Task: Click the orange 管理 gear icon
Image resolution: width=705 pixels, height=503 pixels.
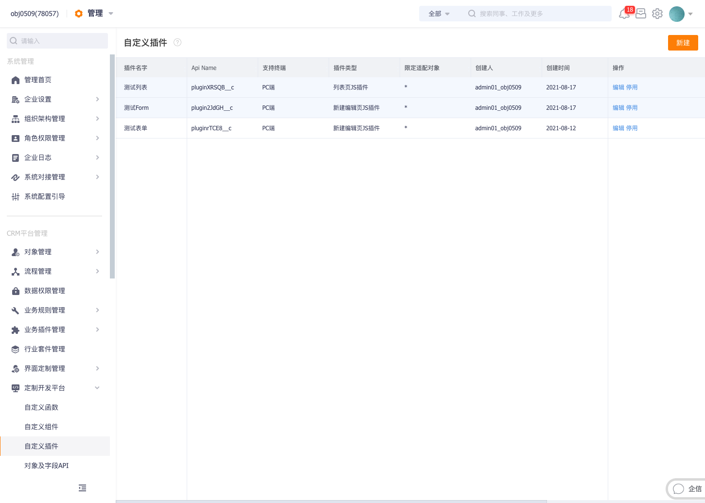Action: (79, 14)
